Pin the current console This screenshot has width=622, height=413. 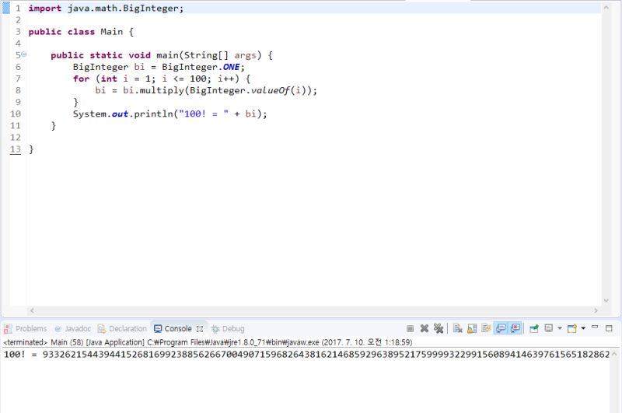point(534,328)
